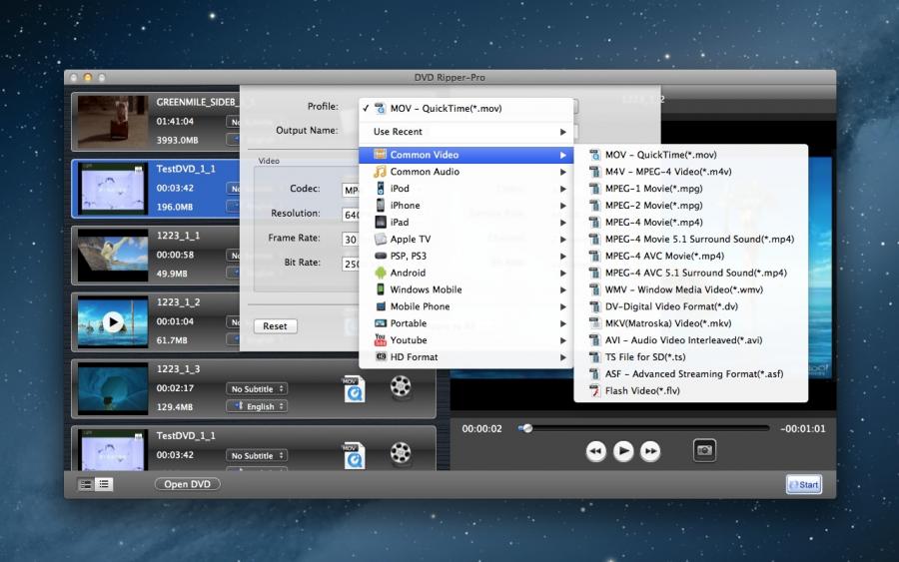Click the Mobile Phone icon in the menu
This screenshot has height=562, width=899.
(x=381, y=306)
